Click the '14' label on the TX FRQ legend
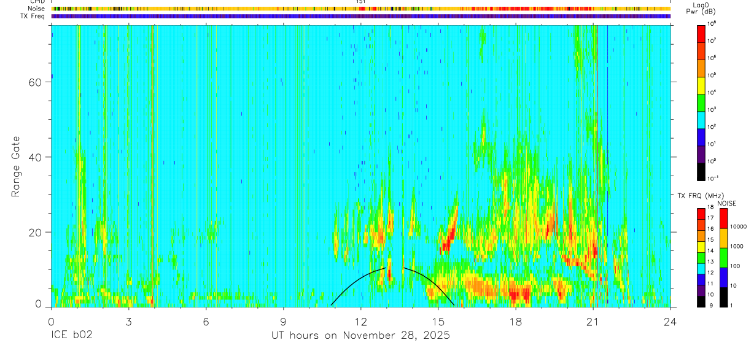The height and width of the screenshot is (348, 754). 712,251
